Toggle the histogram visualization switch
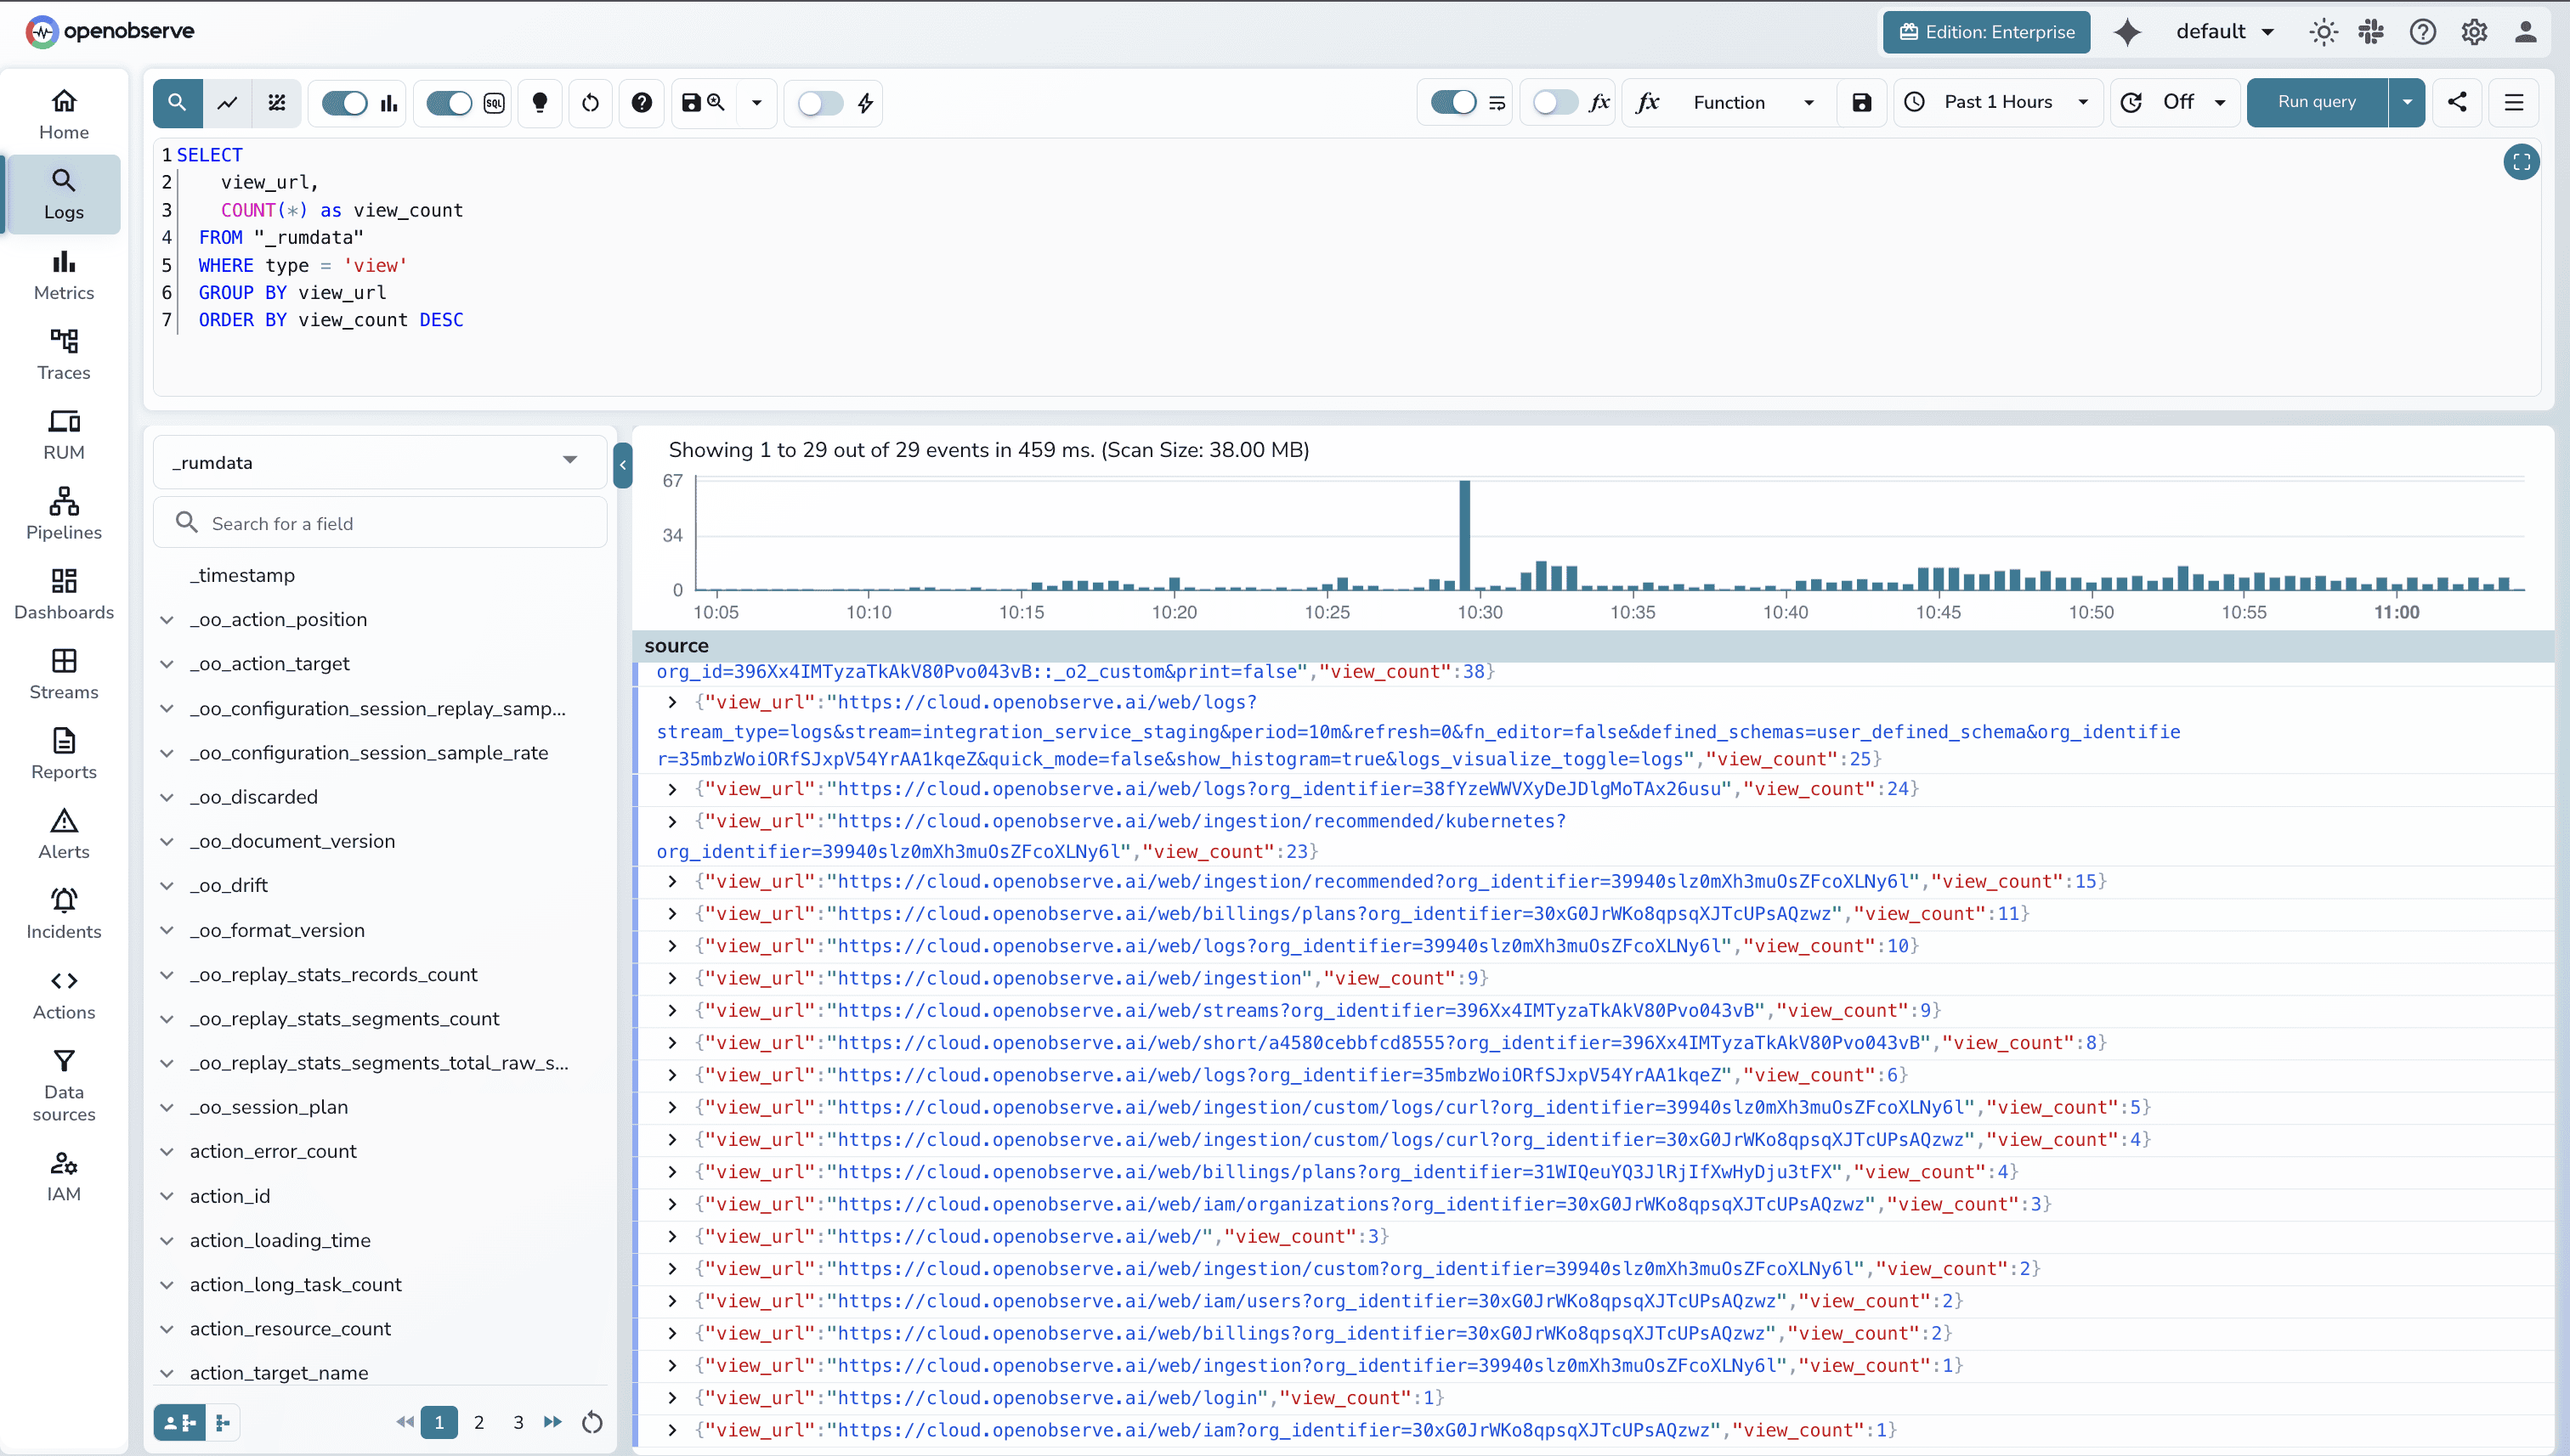The width and height of the screenshot is (2570, 1456). 345,103
